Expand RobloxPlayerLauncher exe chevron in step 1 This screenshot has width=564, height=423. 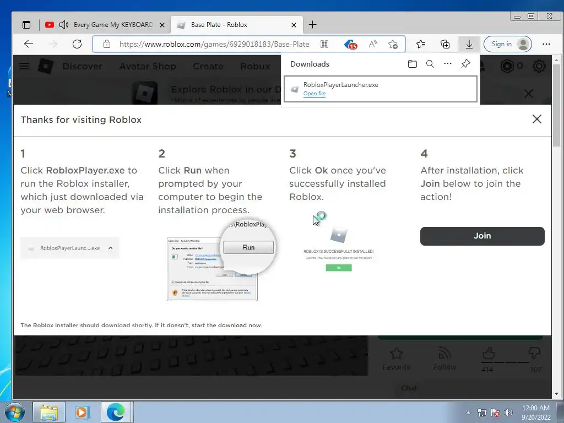[110, 248]
